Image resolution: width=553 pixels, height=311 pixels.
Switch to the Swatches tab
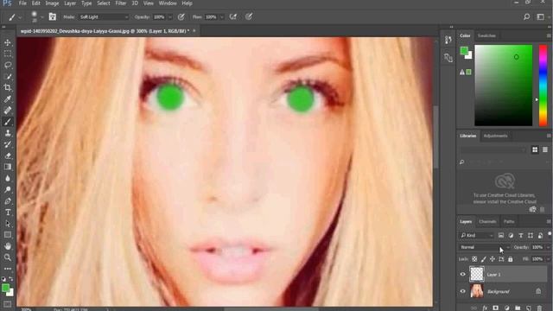point(486,35)
